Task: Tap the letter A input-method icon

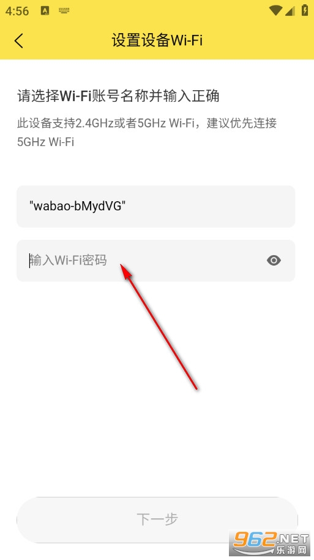Action: pos(45,10)
